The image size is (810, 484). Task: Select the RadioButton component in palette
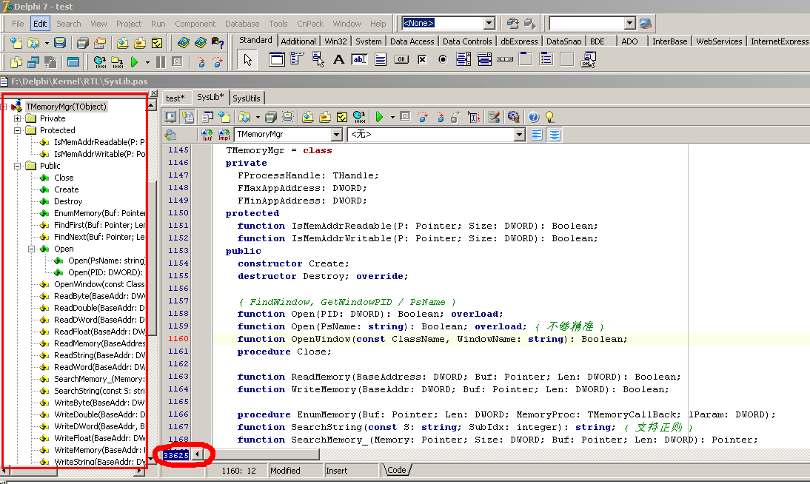click(443, 59)
